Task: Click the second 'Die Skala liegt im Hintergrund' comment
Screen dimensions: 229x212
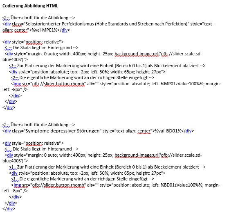Action: point(41,149)
